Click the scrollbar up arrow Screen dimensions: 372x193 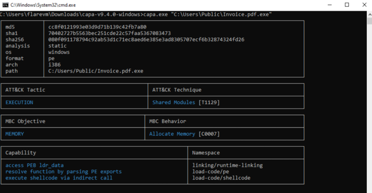coord(370,14)
